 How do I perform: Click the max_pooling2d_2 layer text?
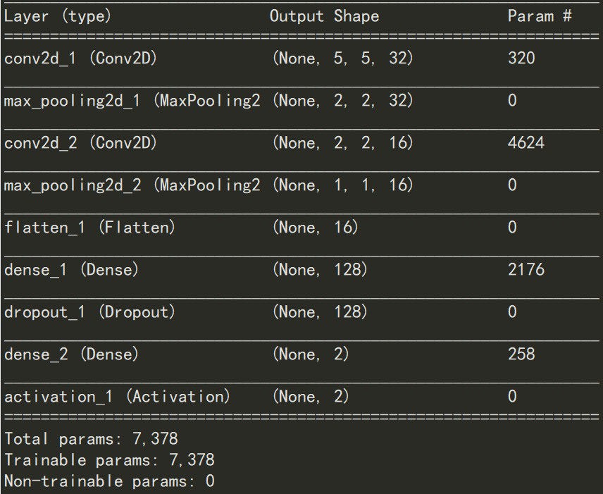click(132, 185)
